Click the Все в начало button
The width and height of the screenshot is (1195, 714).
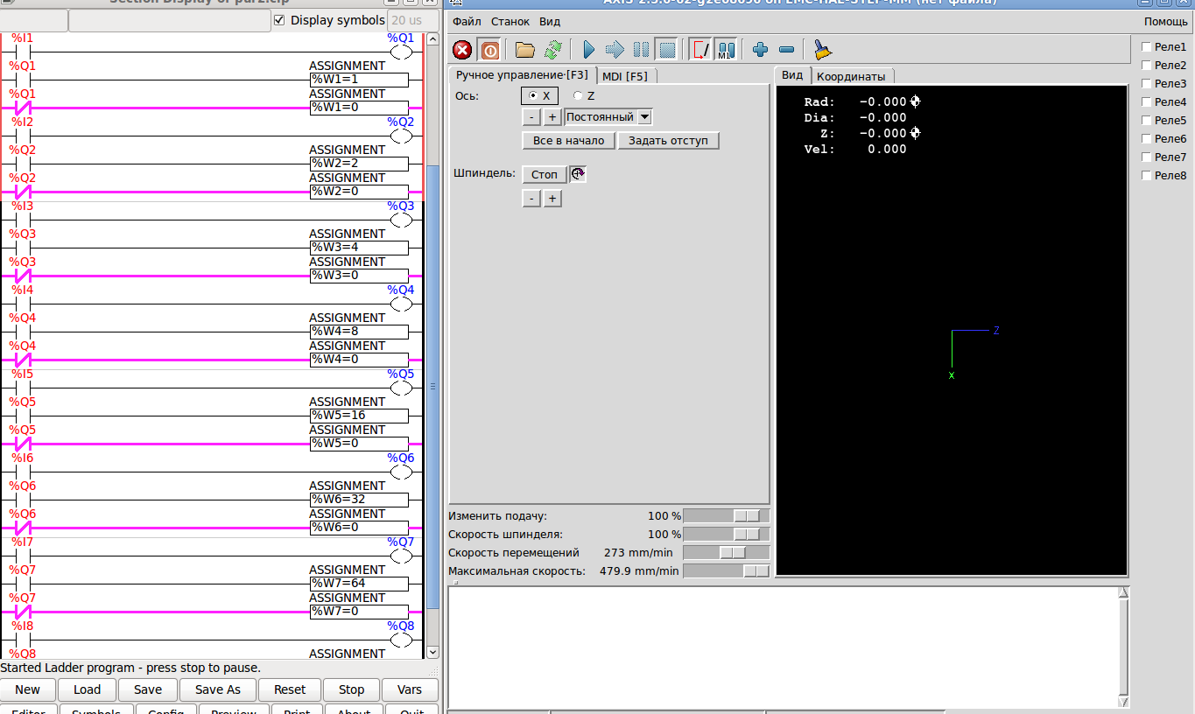click(569, 140)
